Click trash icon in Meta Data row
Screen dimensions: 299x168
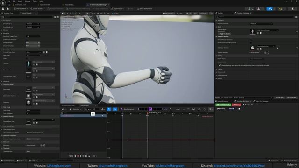(x=44, y=145)
